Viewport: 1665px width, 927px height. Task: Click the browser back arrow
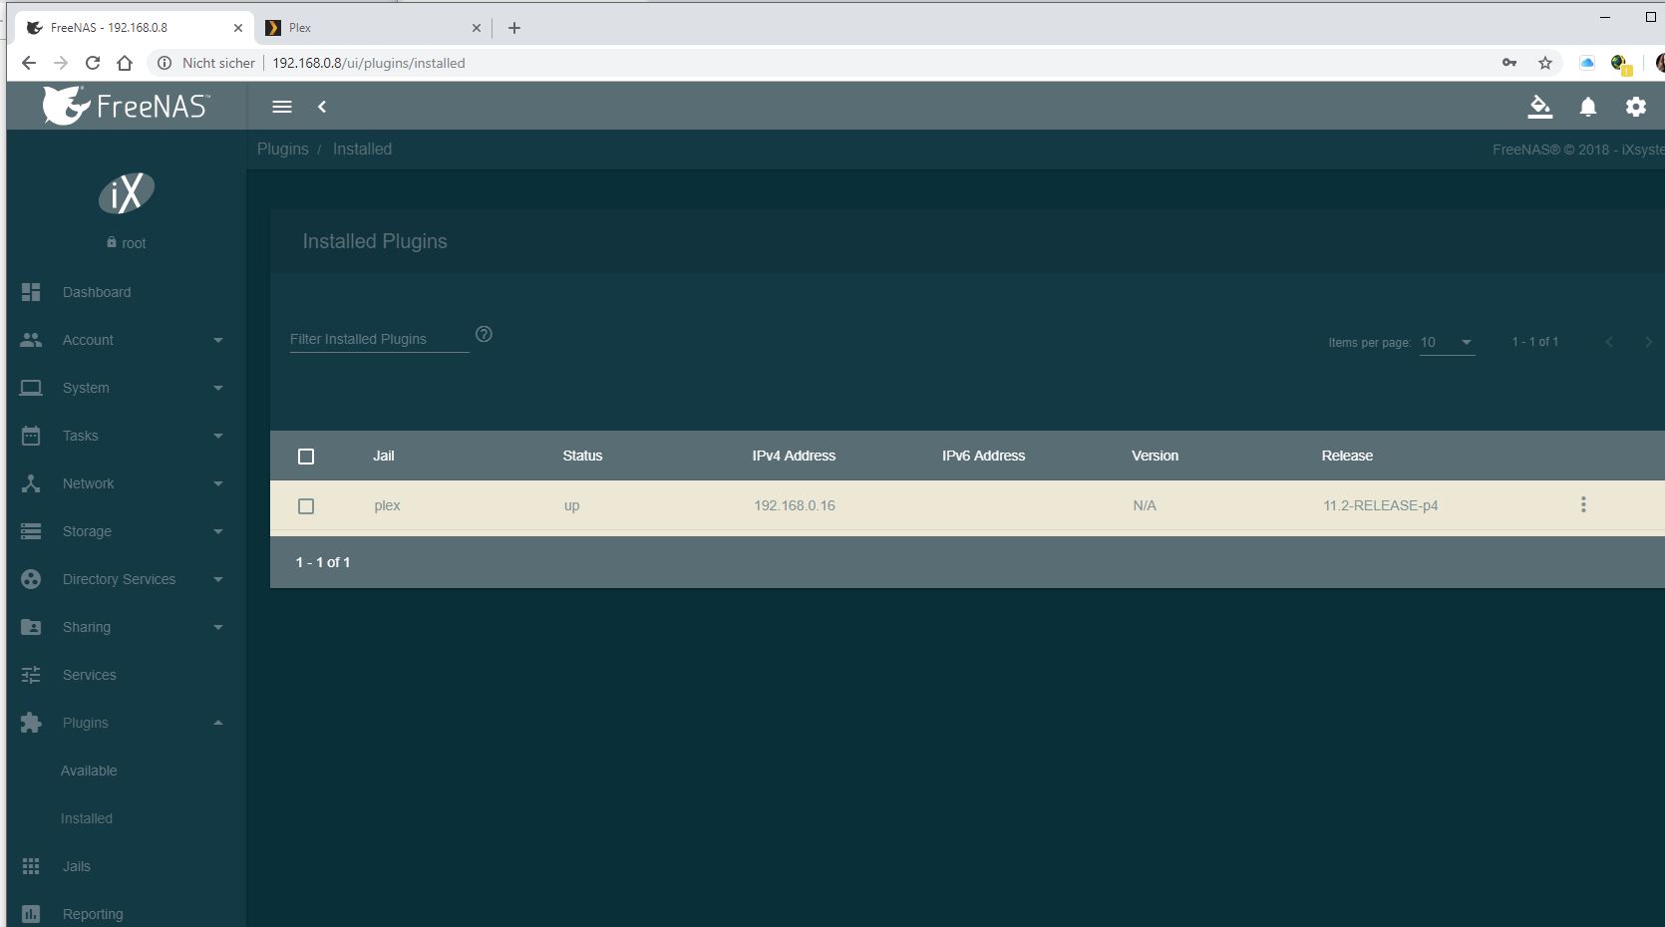[x=29, y=63]
